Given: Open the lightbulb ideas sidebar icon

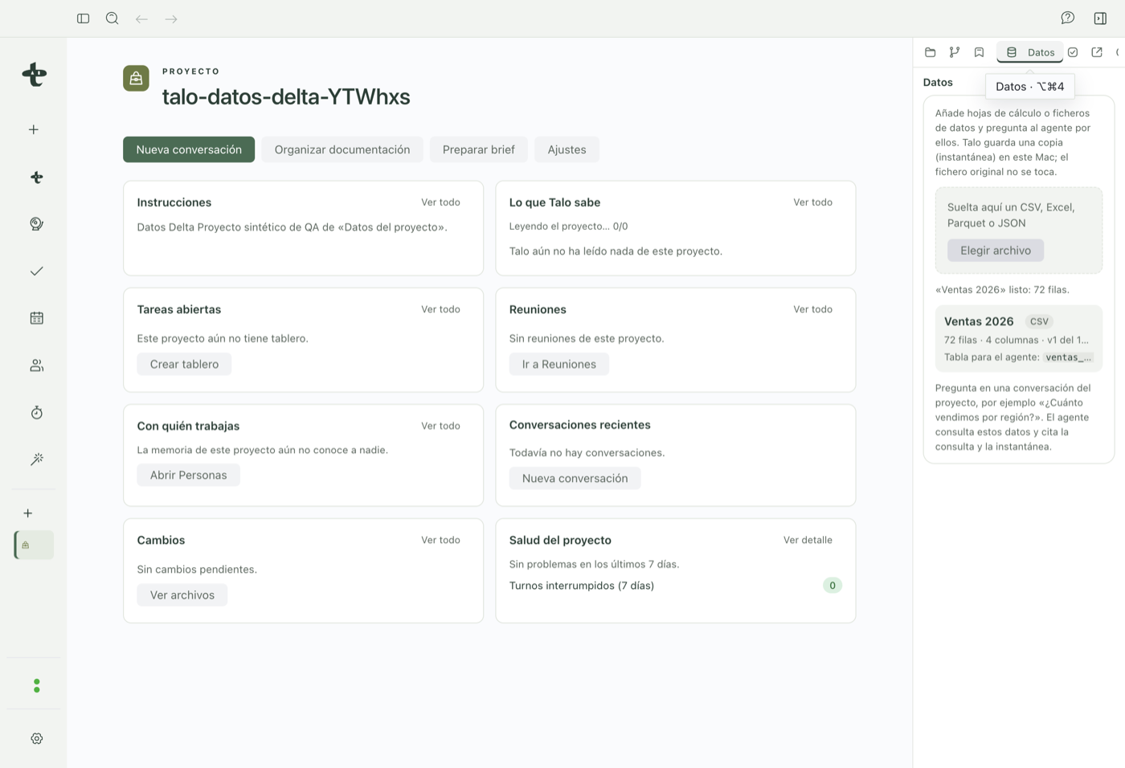Looking at the screenshot, I should (x=36, y=224).
